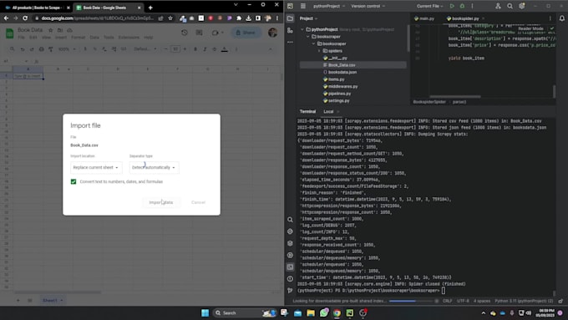The image size is (568, 320).
Task: Open WhatsApp from the taskbar
Action: (324, 313)
